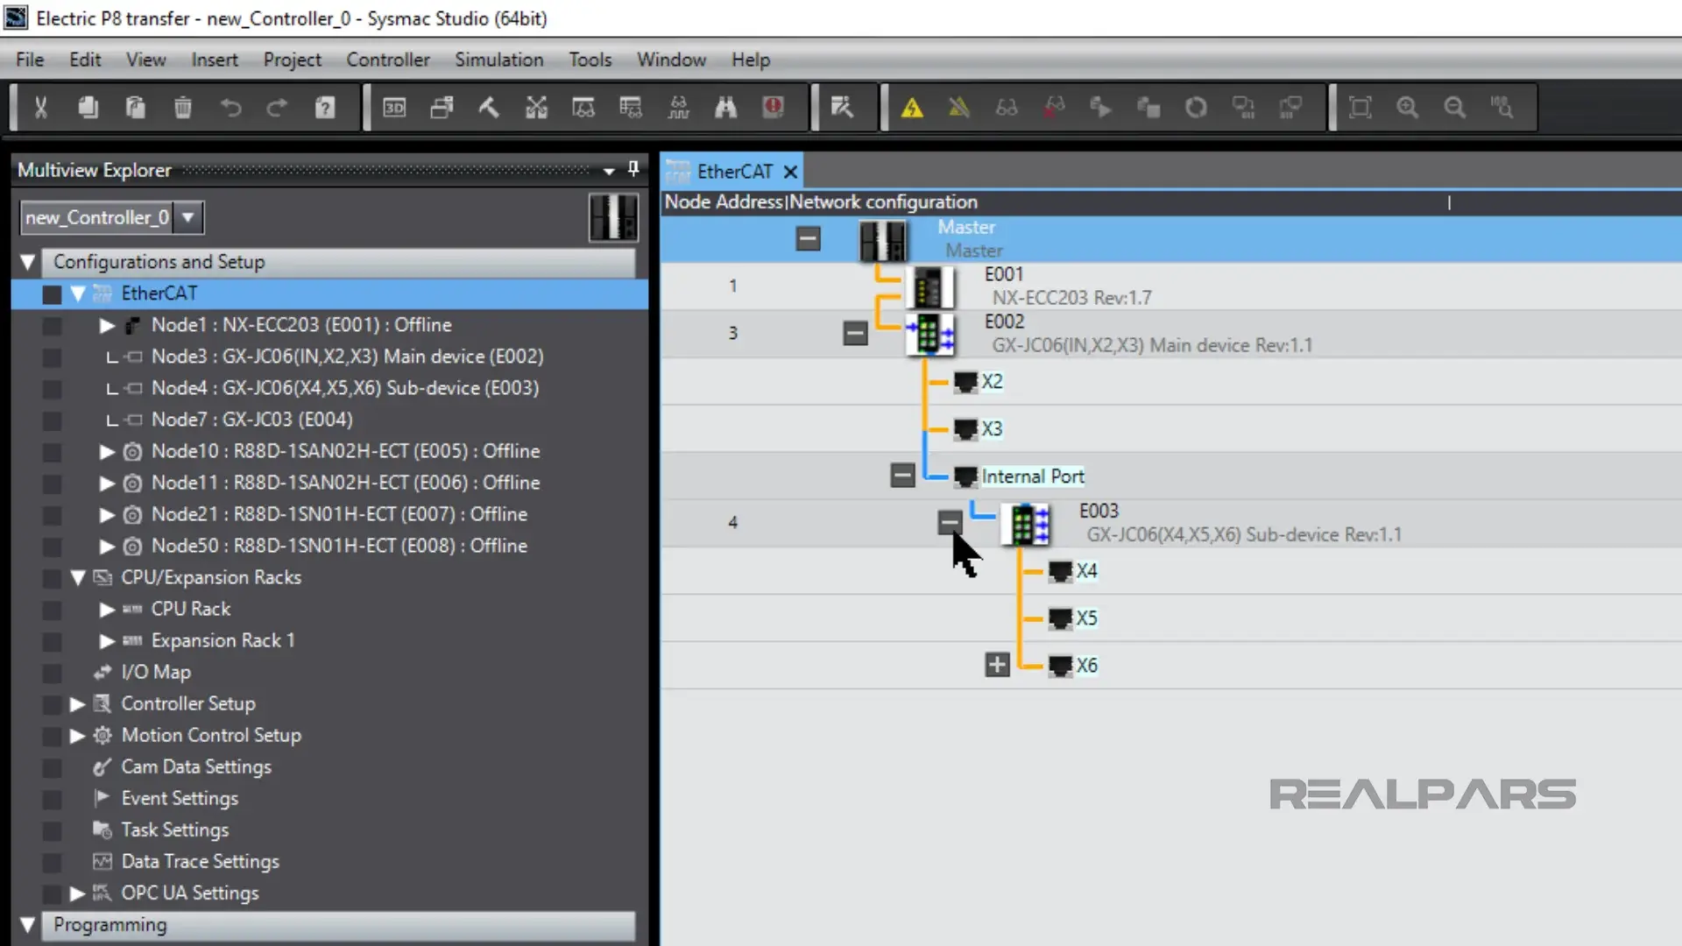Expand Node1 NX-ECC203 tree item
Screen dimensions: 1682x946
click(107, 326)
